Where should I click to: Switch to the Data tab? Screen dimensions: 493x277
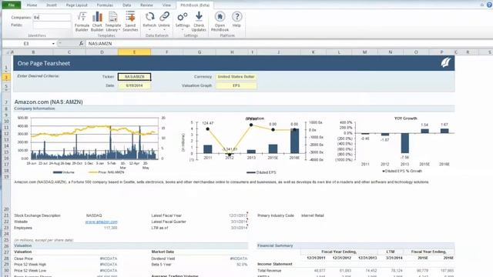click(x=126, y=5)
